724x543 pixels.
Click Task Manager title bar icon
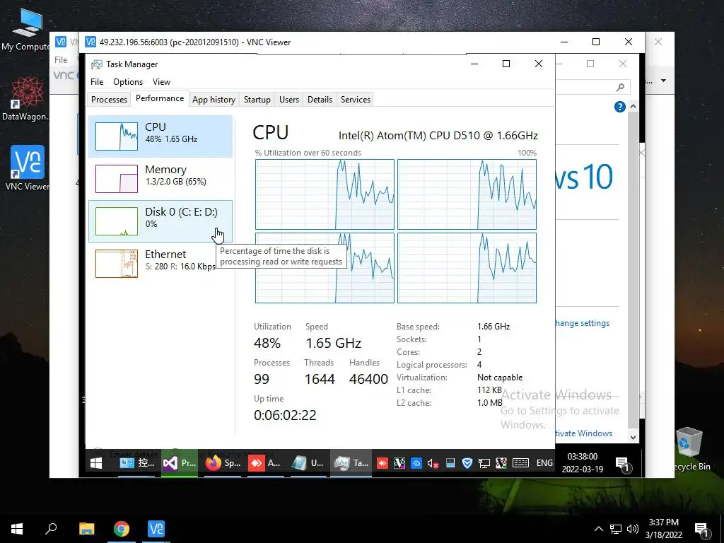point(96,64)
